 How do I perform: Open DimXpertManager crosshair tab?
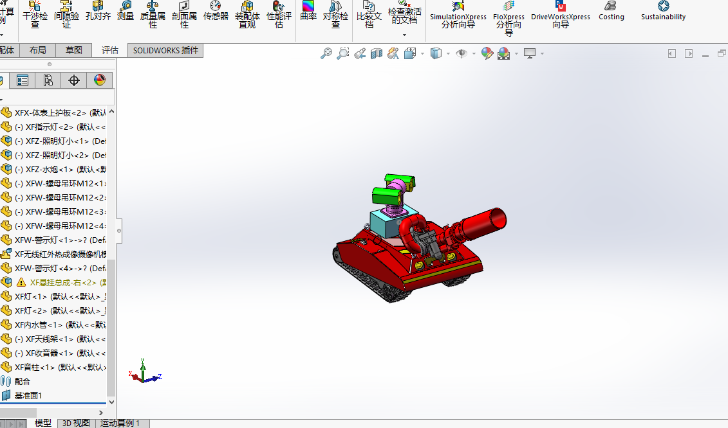[x=74, y=80]
